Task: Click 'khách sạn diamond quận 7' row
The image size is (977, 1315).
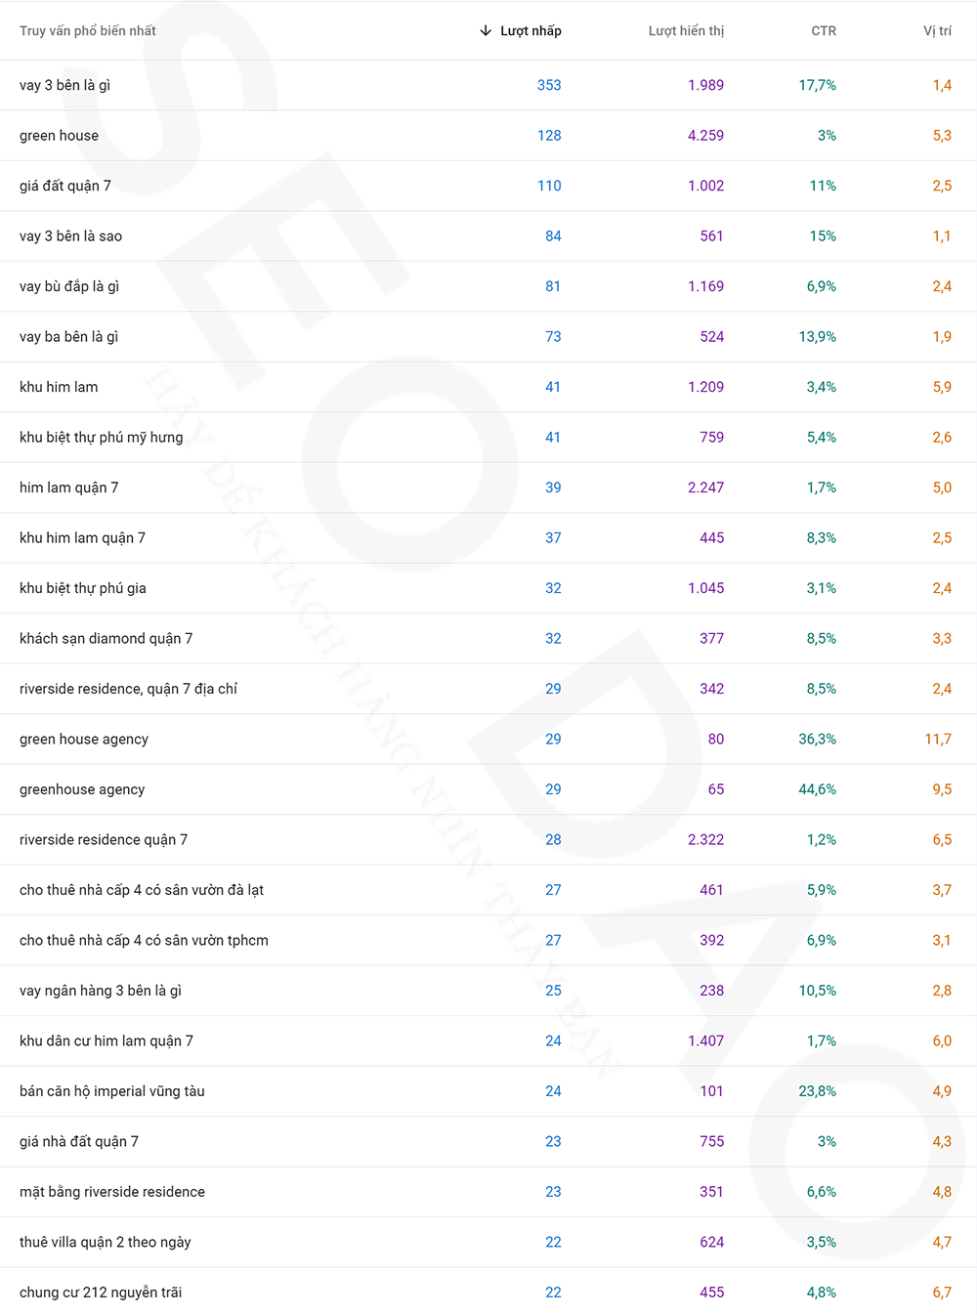Action: pos(106,639)
